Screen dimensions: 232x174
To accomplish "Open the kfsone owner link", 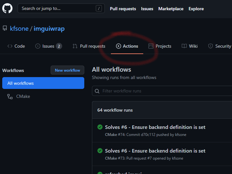I will (19, 28).
